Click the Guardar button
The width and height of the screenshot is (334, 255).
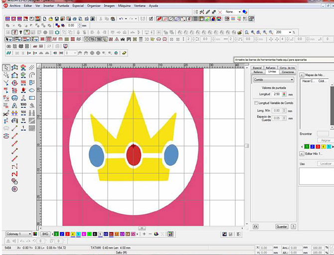[x=282, y=227]
